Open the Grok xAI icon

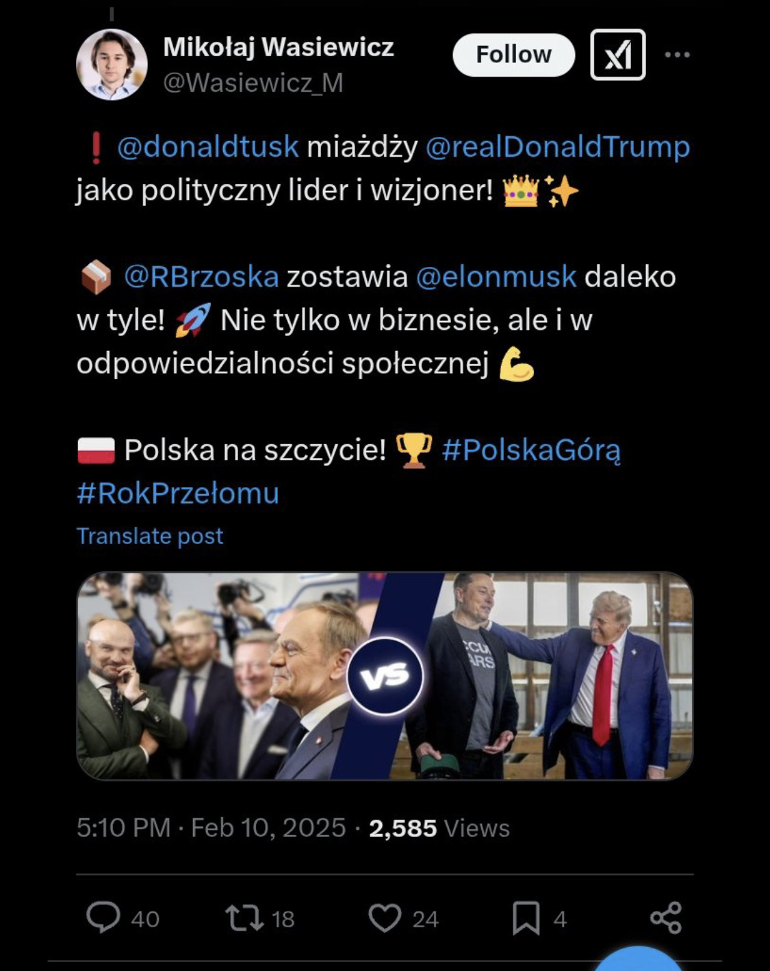tap(617, 55)
